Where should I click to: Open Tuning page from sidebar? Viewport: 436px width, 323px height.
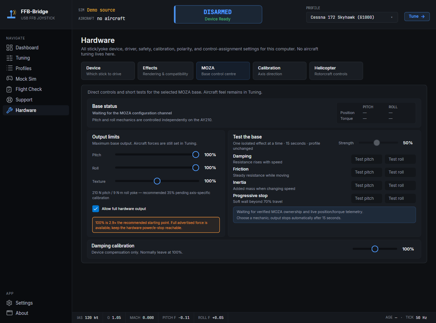[x=36, y=58]
